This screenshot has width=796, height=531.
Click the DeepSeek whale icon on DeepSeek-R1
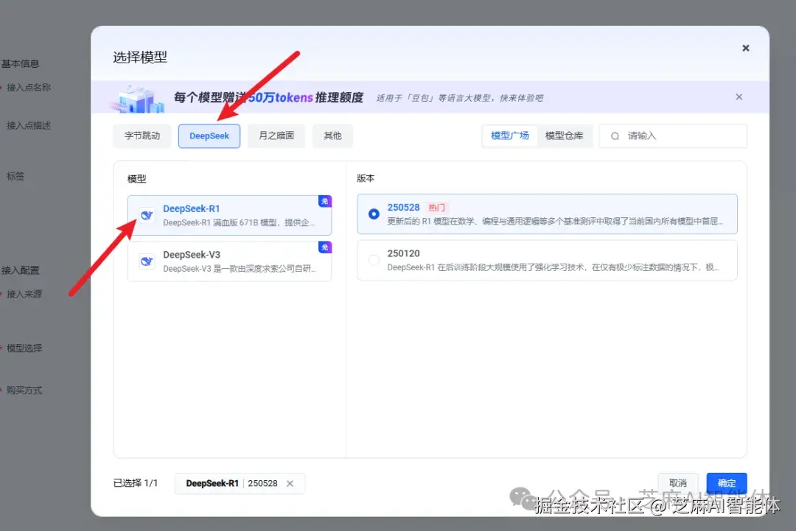point(147,214)
